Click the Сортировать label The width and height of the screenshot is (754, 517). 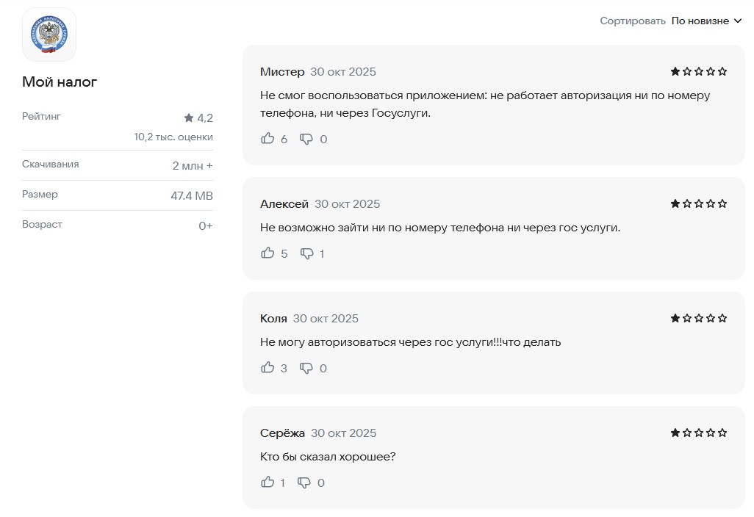(x=632, y=21)
